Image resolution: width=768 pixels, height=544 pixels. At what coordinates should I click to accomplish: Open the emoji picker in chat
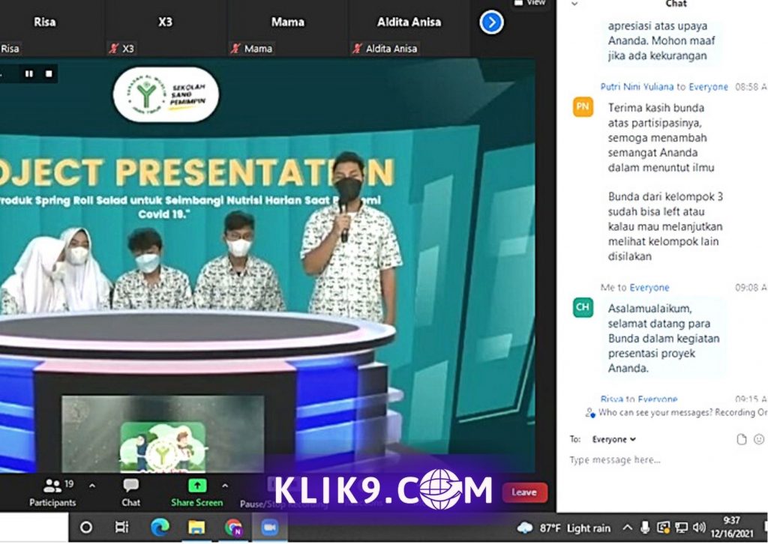758,440
